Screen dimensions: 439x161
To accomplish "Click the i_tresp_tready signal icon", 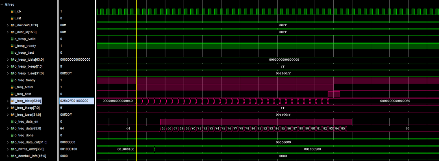I will [12, 46].
